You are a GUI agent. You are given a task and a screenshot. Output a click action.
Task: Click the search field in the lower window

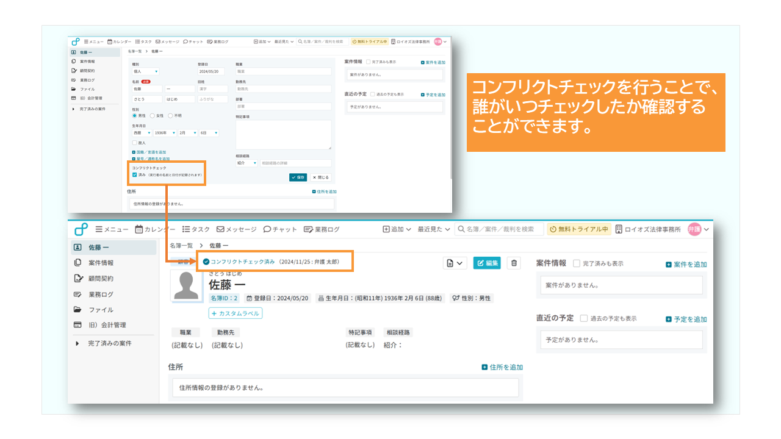498,229
